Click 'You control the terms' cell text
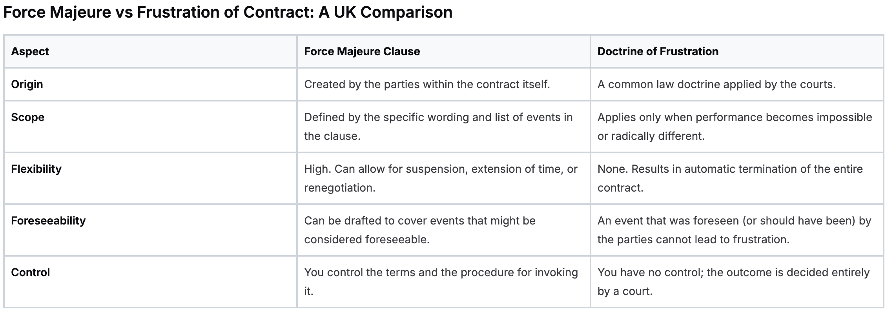 coord(441,272)
